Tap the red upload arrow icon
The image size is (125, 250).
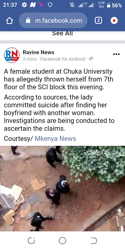pos(114,21)
